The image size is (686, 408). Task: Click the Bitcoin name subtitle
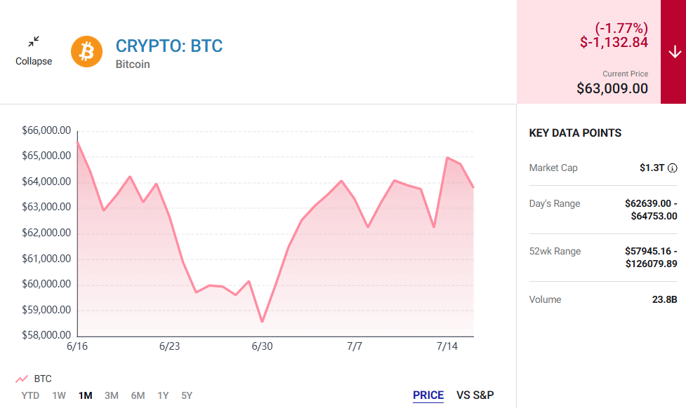point(133,64)
